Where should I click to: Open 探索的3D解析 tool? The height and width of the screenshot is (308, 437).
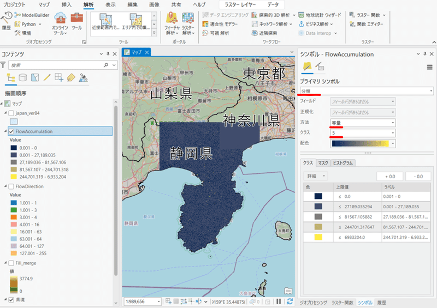click(x=273, y=15)
